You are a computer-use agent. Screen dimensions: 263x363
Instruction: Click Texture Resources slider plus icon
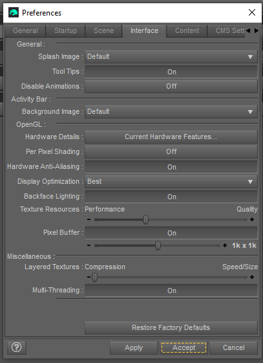[x=252, y=219]
